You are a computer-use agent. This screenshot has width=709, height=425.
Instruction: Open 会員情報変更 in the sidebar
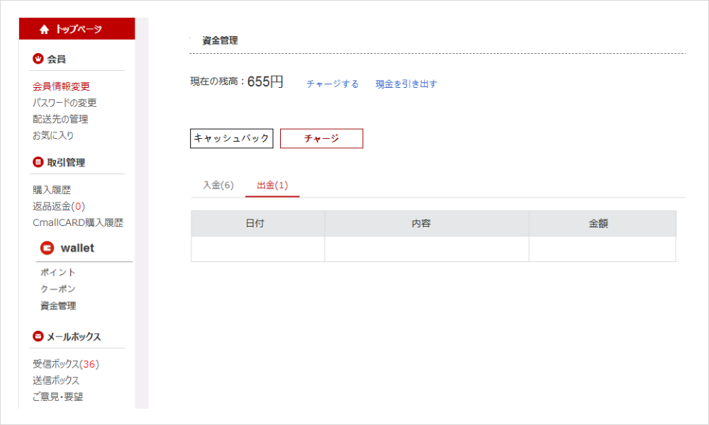(x=61, y=86)
